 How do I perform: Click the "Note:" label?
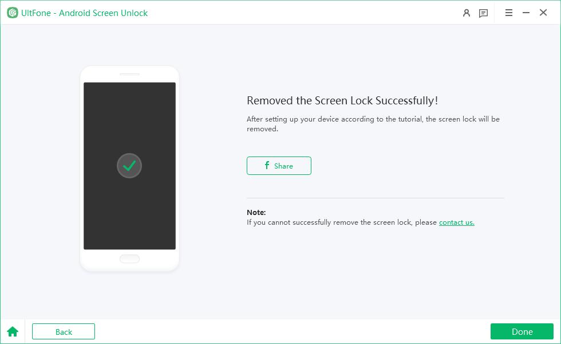point(256,212)
